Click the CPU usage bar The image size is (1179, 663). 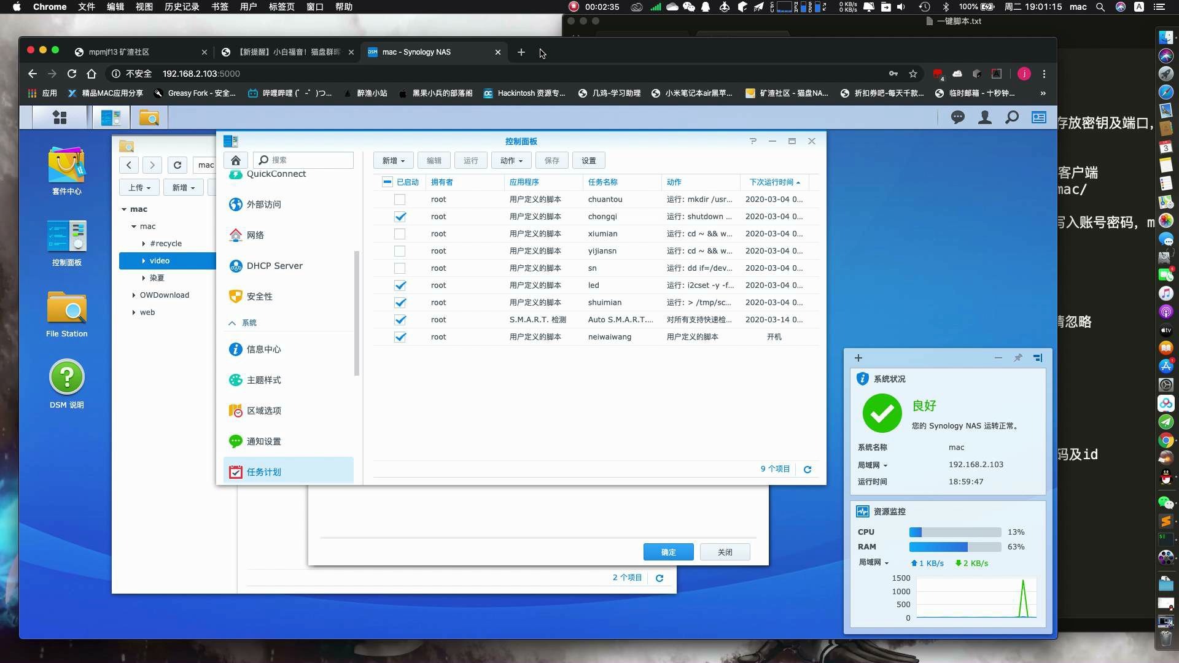[x=955, y=532]
